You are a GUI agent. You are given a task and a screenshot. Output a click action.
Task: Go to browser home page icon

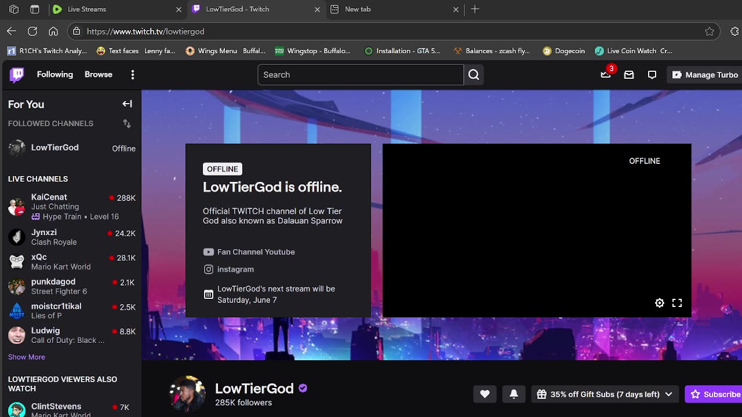click(53, 31)
